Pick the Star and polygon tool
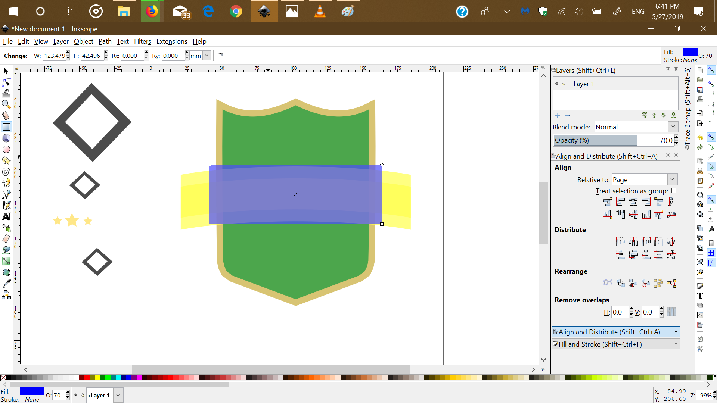The width and height of the screenshot is (717, 403). pyautogui.click(x=6, y=160)
